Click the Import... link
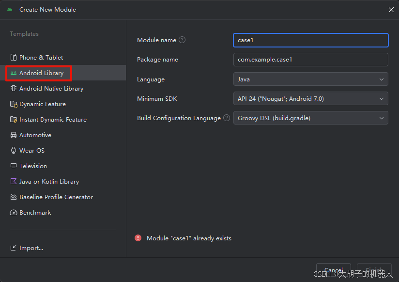This screenshot has width=399, height=282. (31, 248)
